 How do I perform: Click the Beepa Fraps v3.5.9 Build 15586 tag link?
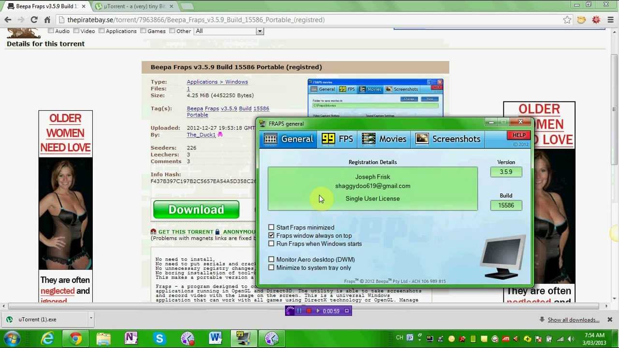point(228,112)
